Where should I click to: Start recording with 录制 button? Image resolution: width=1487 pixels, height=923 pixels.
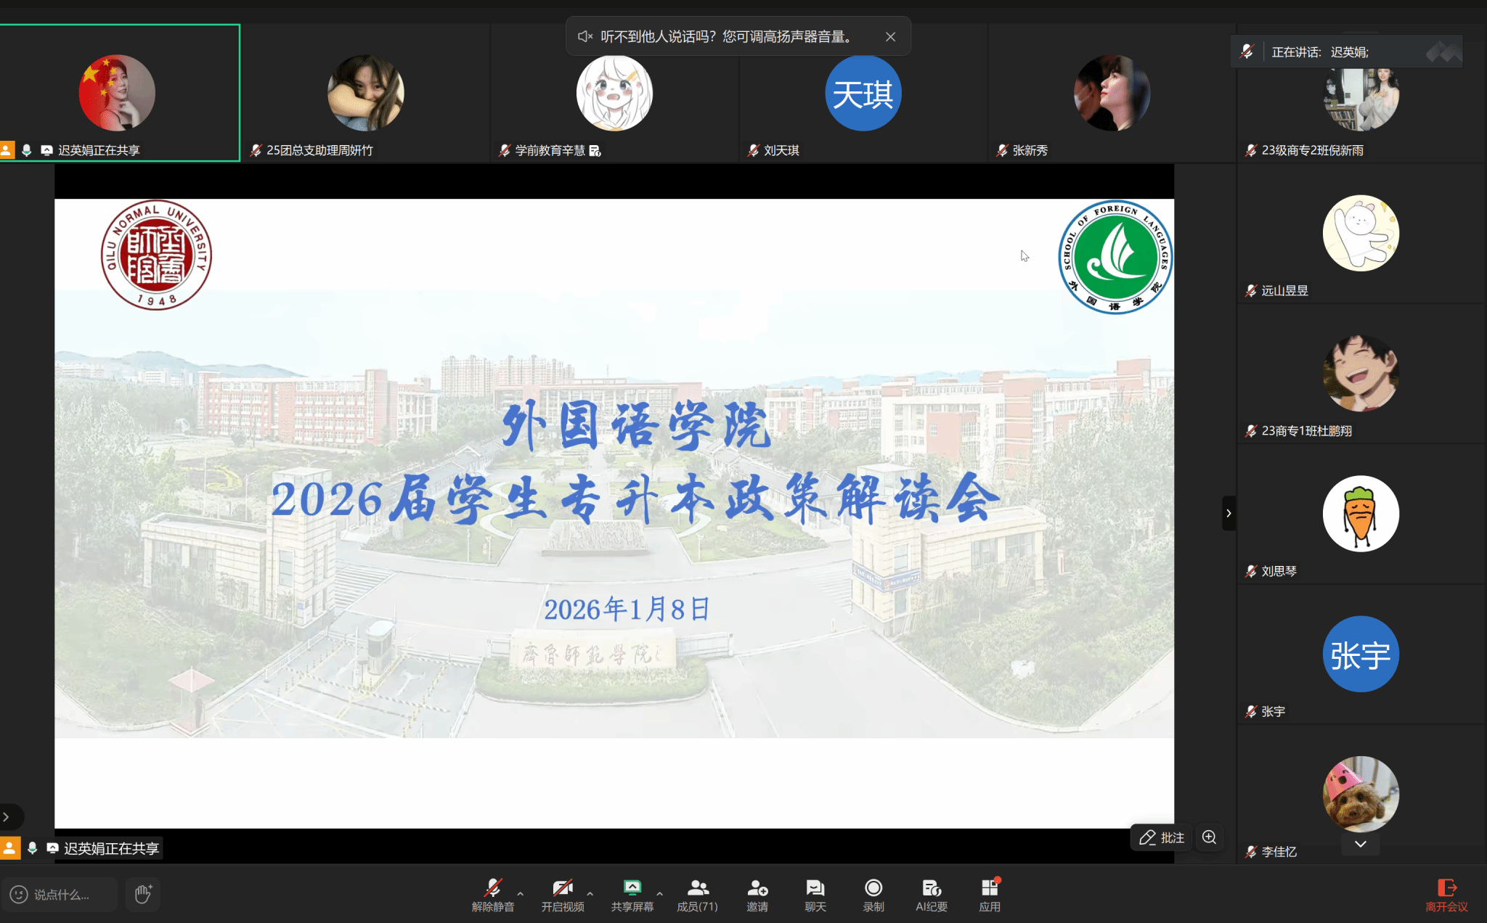(x=873, y=895)
